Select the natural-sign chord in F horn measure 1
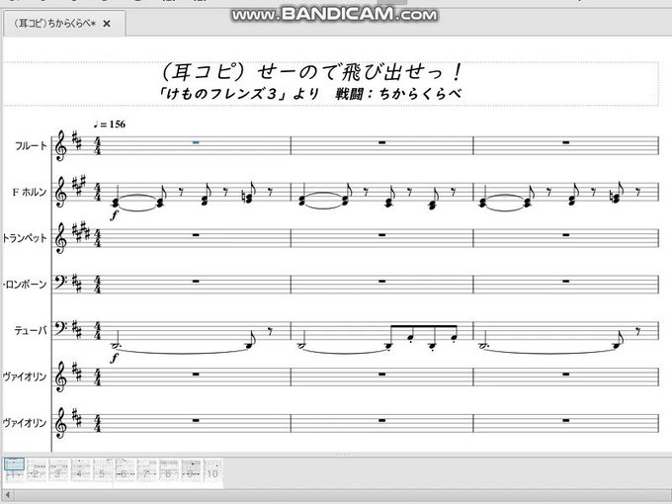 coord(248,195)
